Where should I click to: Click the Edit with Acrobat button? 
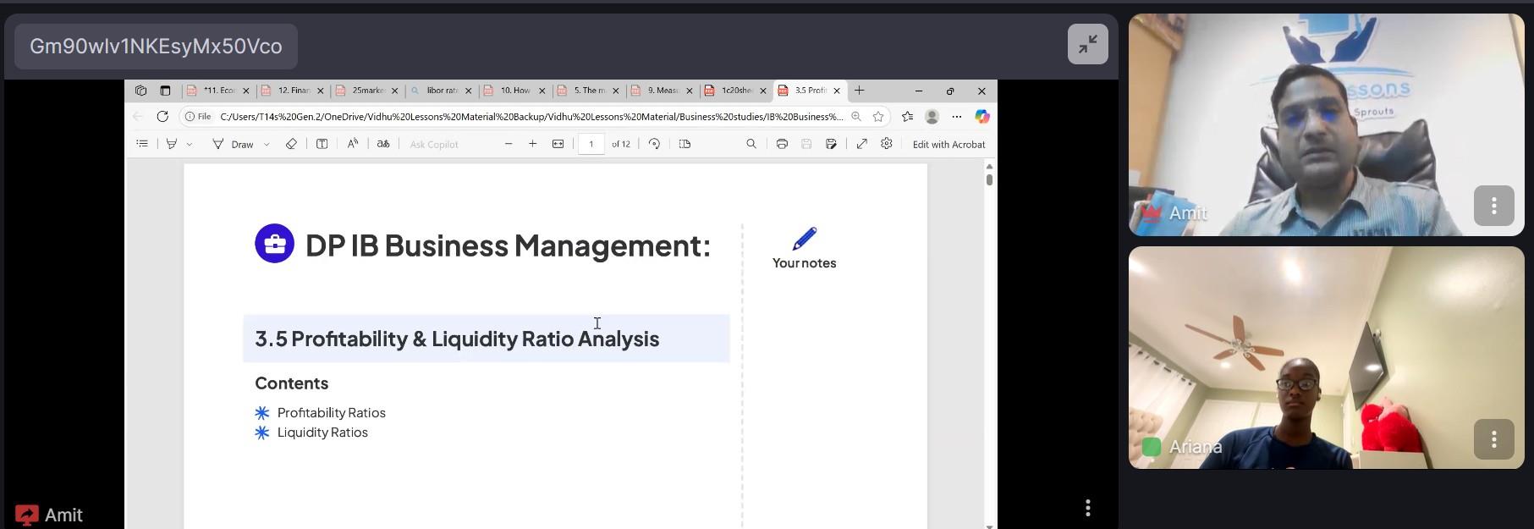click(x=948, y=144)
